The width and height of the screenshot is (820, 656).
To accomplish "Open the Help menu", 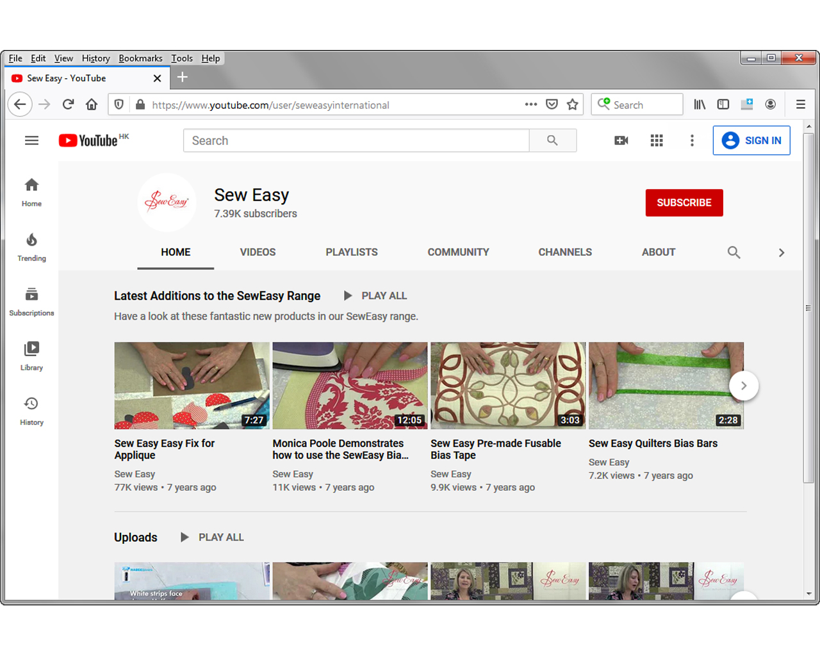I will (x=211, y=58).
